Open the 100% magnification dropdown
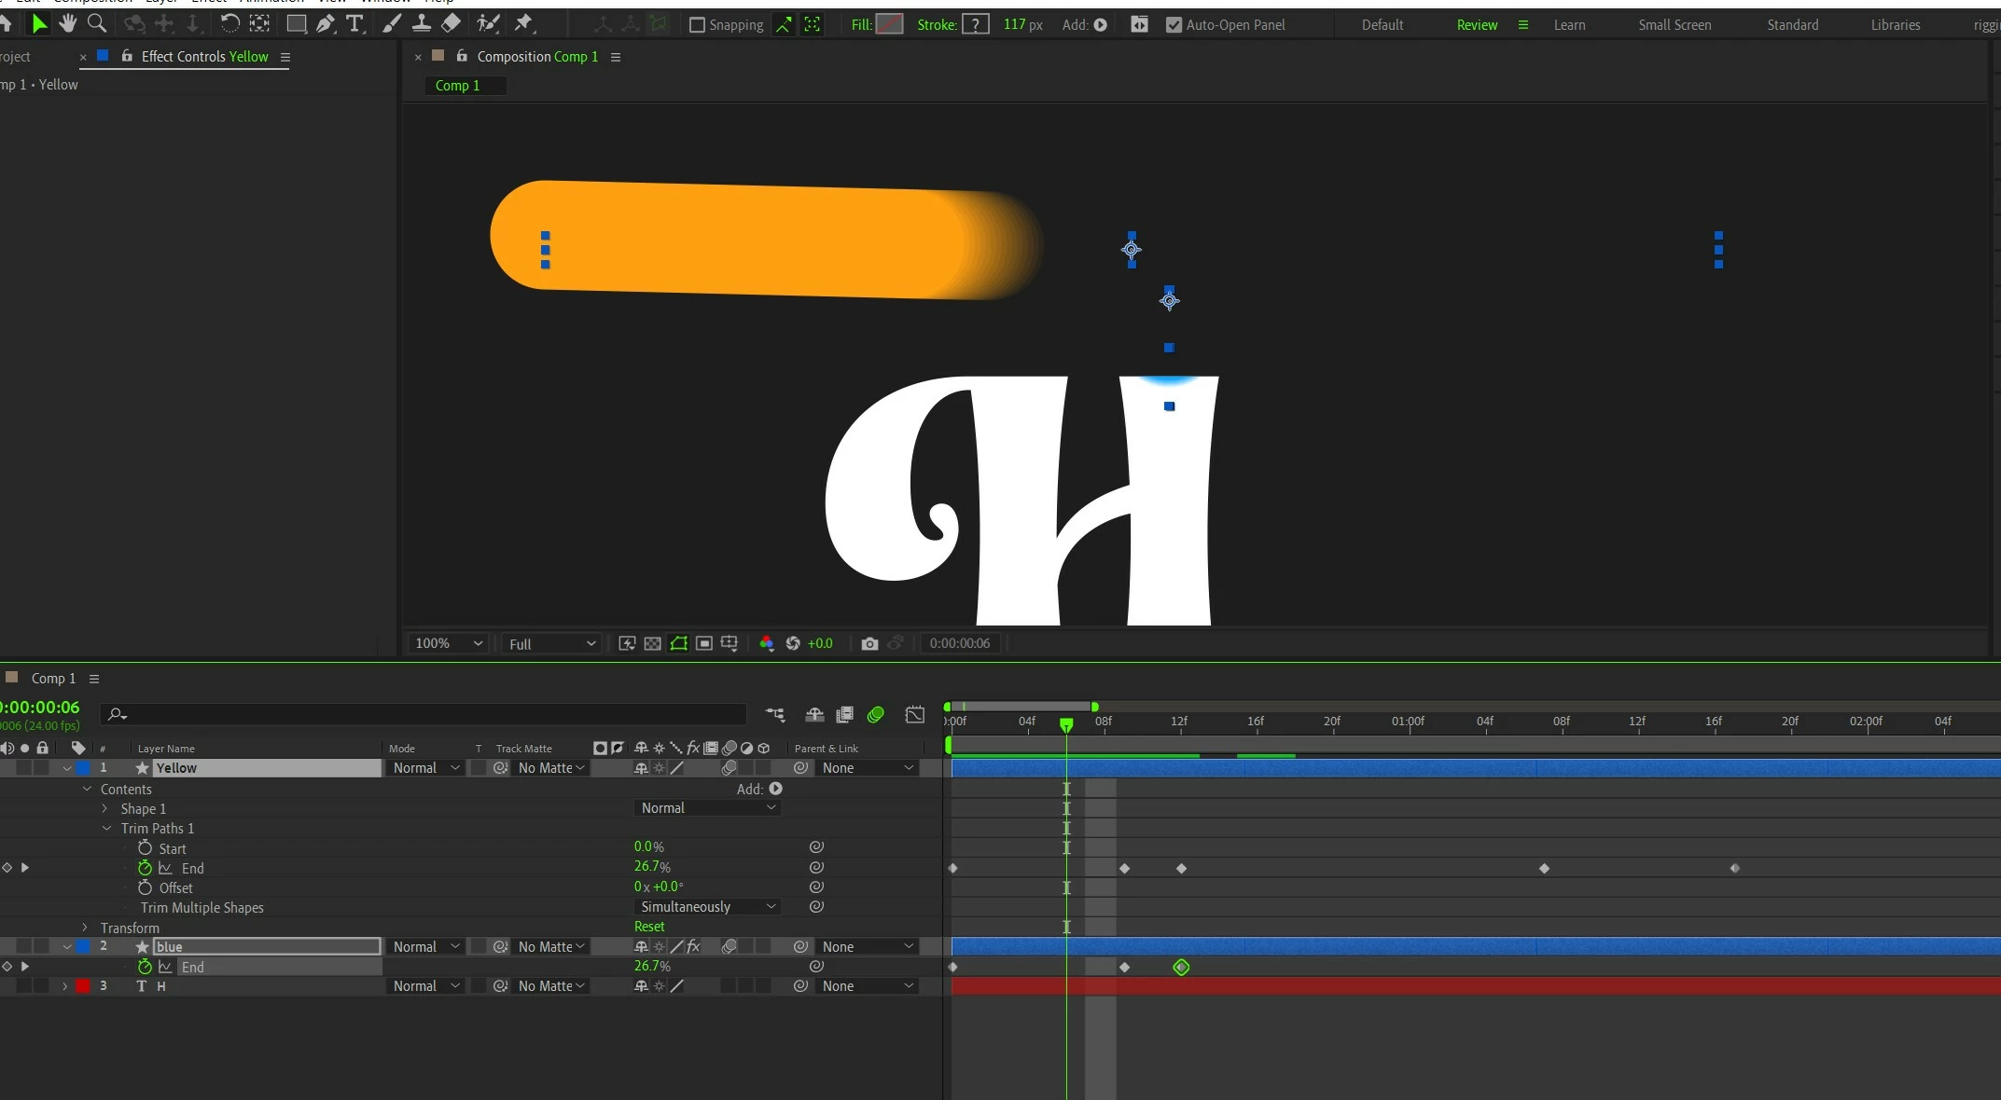This screenshot has width=2001, height=1100. (x=449, y=643)
